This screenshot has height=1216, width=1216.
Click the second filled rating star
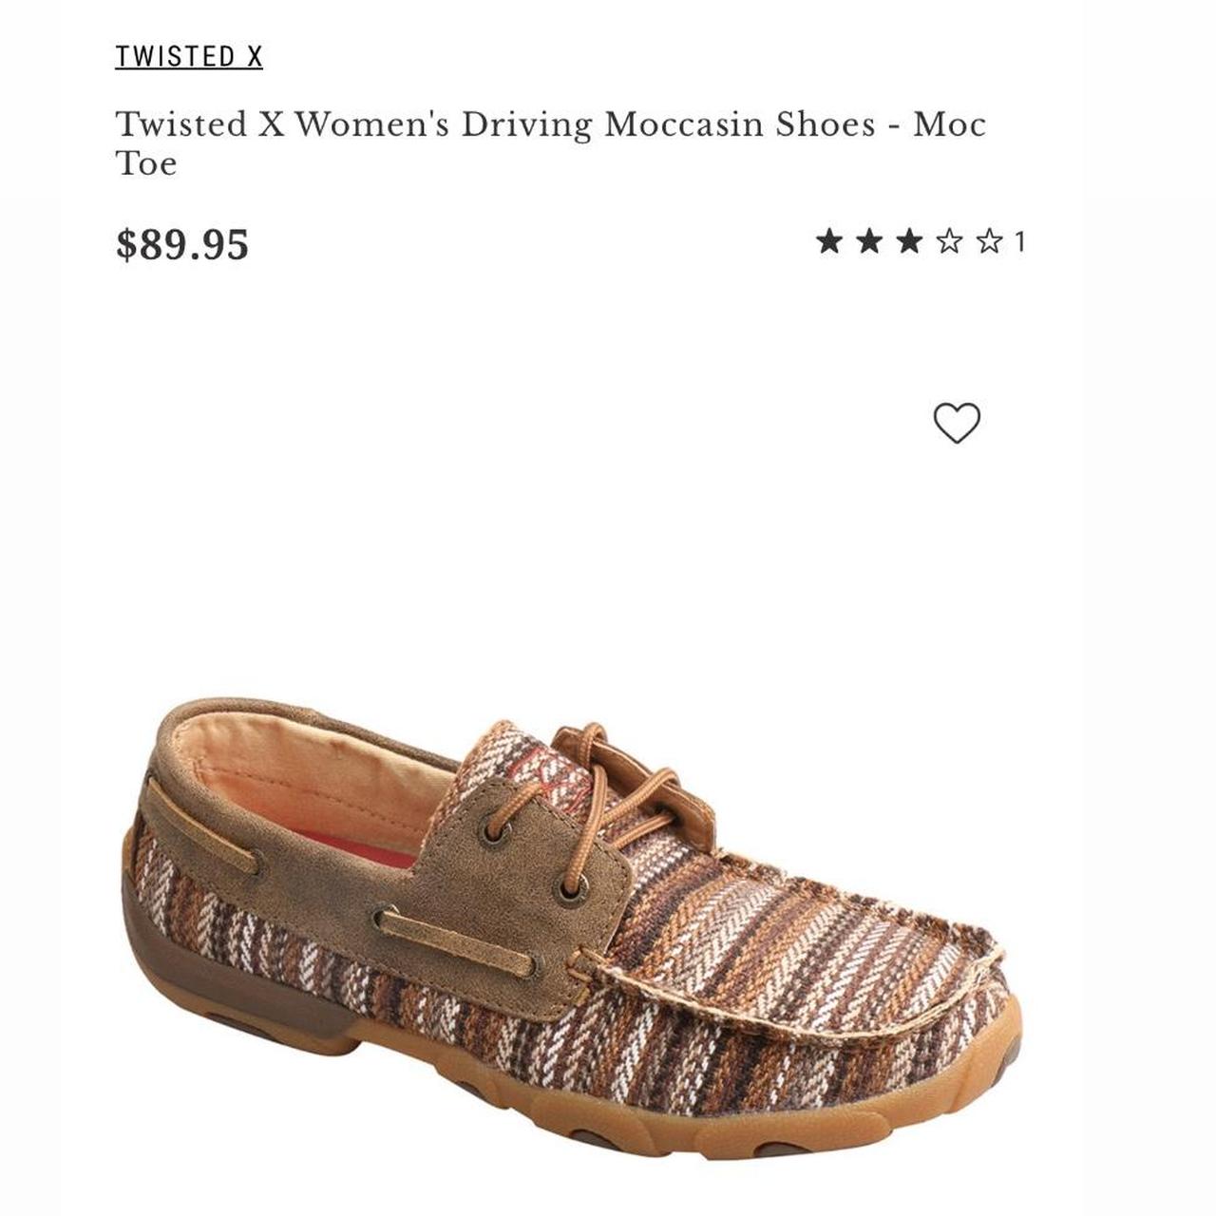[x=869, y=241]
